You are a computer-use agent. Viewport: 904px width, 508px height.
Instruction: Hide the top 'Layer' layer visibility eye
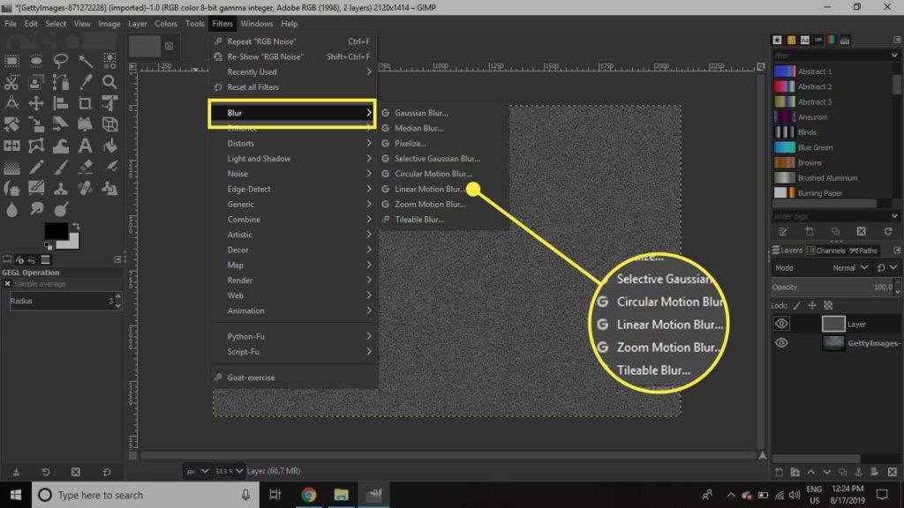click(781, 324)
